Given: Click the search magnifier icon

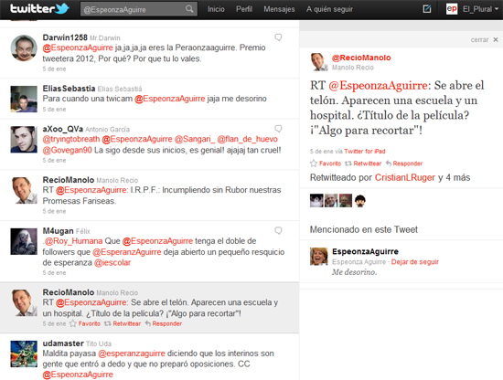Looking at the screenshot, I should tap(189, 9).
